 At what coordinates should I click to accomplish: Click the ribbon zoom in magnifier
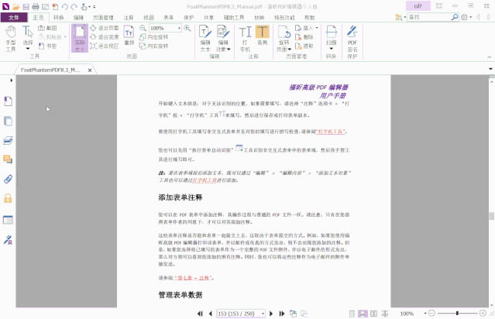click(x=187, y=28)
